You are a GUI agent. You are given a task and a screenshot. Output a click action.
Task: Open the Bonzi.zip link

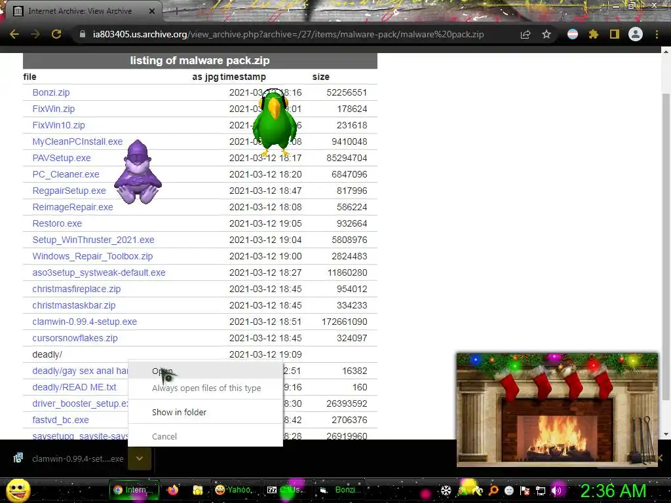pos(51,92)
